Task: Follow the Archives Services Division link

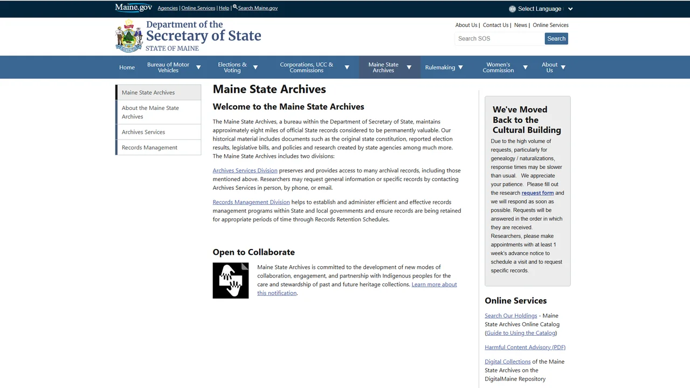Action: pos(245,170)
